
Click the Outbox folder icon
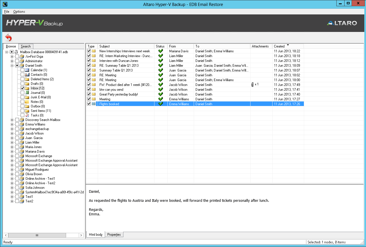27,106
